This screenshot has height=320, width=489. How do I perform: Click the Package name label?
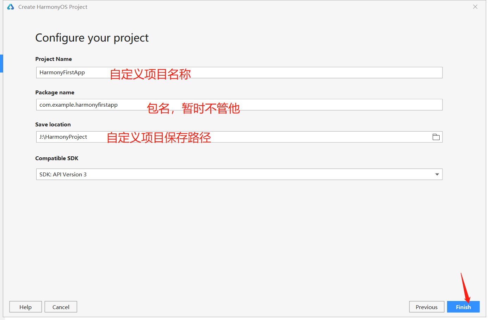(x=55, y=93)
